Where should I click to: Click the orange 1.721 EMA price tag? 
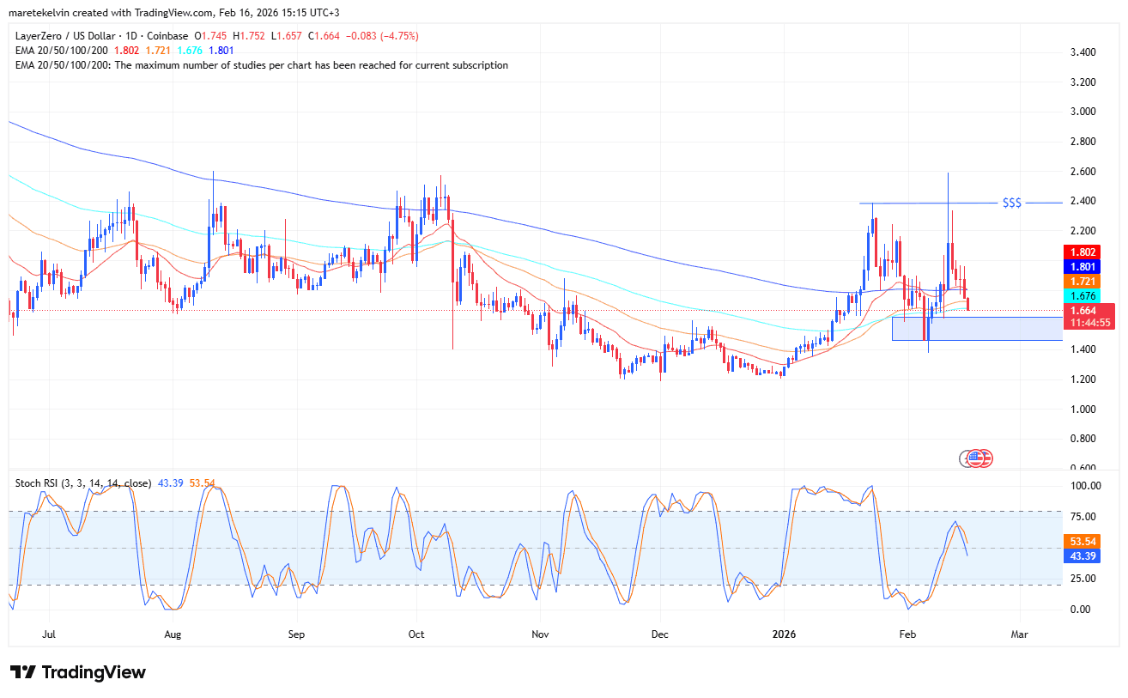1082,282
